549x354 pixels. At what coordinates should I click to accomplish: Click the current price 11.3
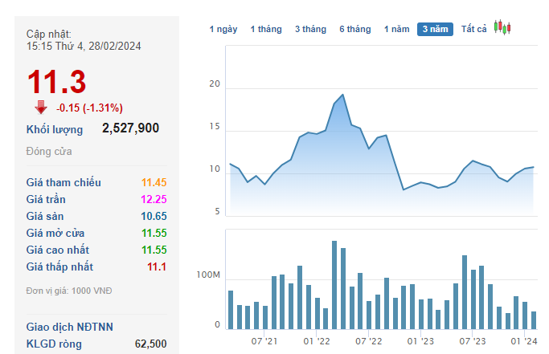click(56, 83)
